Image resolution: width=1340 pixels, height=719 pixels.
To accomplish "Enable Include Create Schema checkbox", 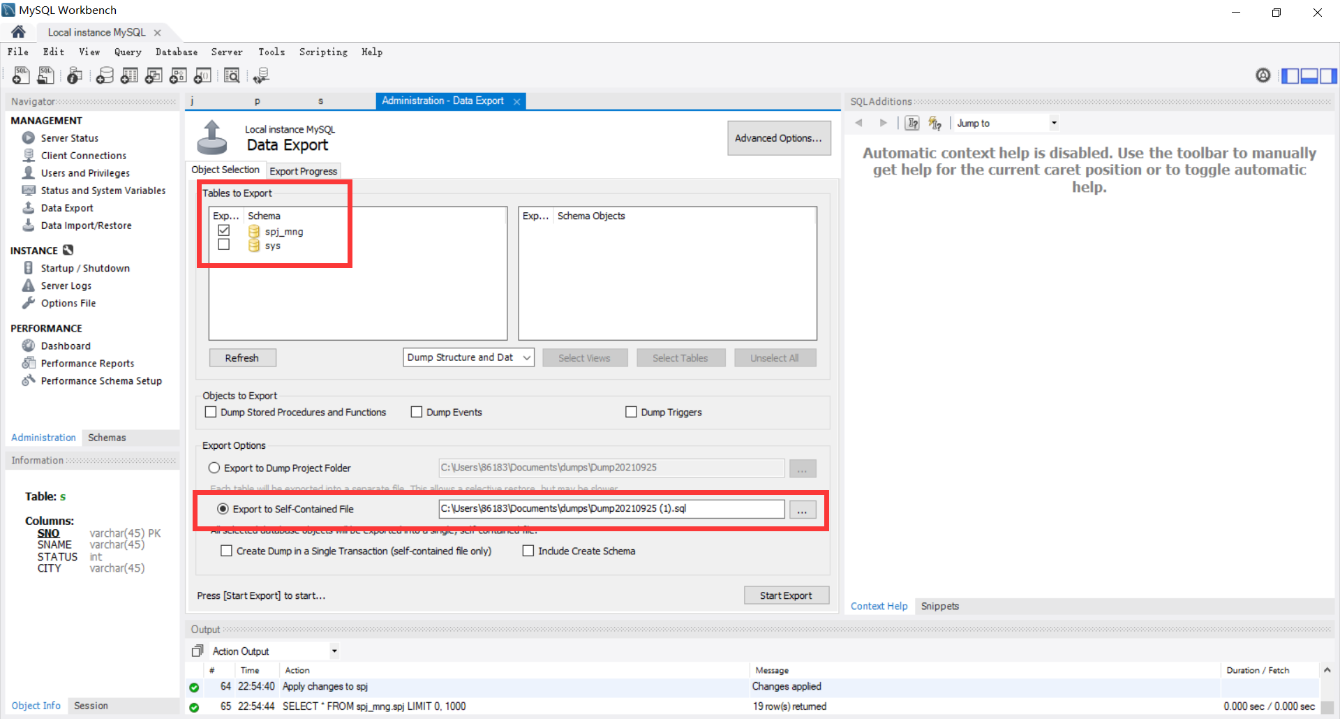I will coord(528,551).
